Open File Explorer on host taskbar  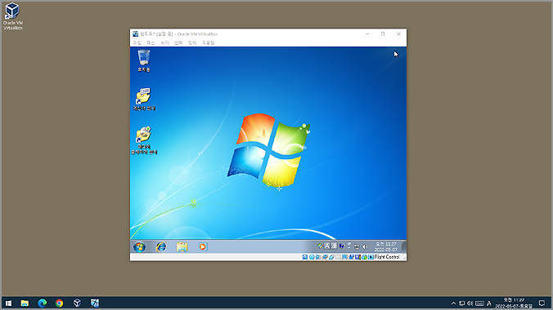[25, 303]
